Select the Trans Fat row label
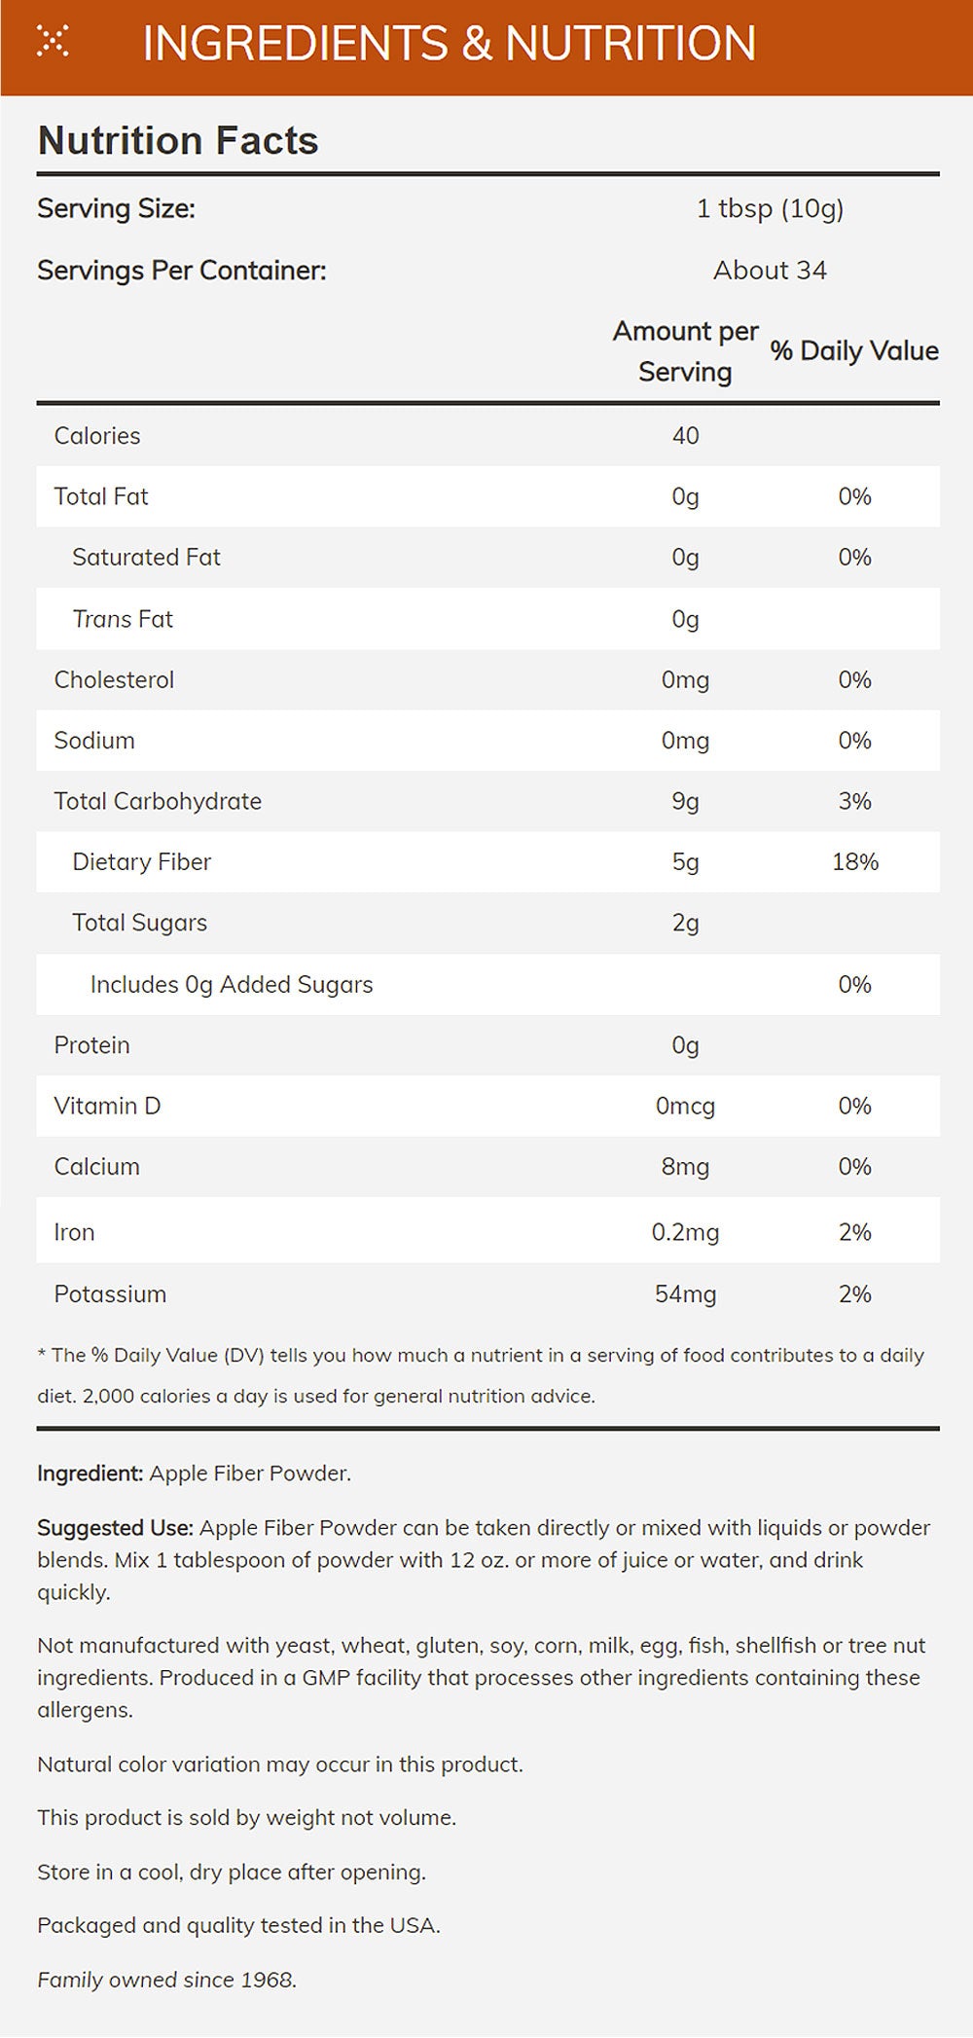Image resolution: width=973 pixels, height=2038 pixels. pyautogui.click(x=123, y=619)
